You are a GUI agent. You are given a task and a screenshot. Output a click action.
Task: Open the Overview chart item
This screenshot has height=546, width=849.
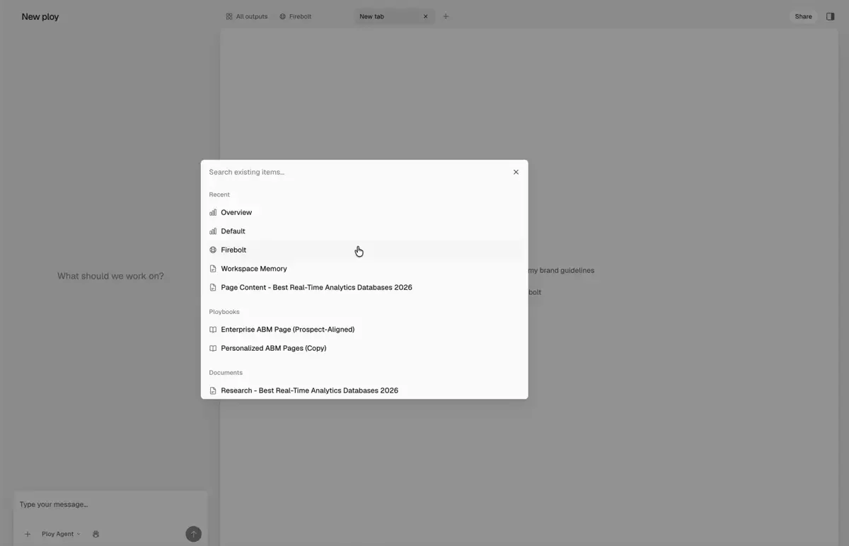[x=364, y=212]
